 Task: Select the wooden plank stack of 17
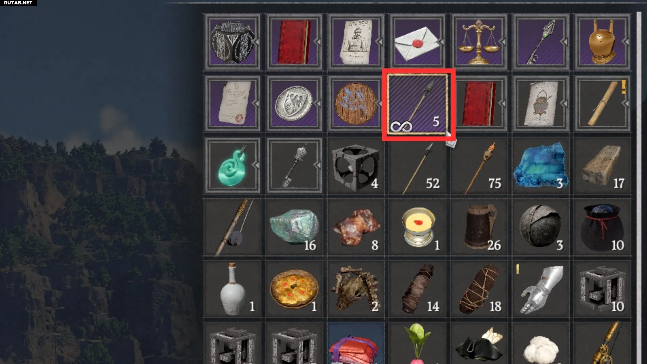pyautogui.click(x=602, y=165)
